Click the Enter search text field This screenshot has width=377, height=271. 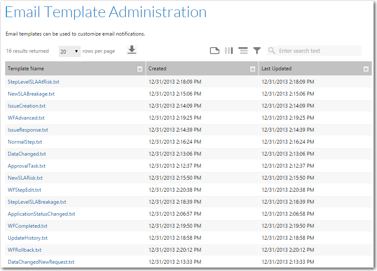pyautogui.click(x=319, y=51)
